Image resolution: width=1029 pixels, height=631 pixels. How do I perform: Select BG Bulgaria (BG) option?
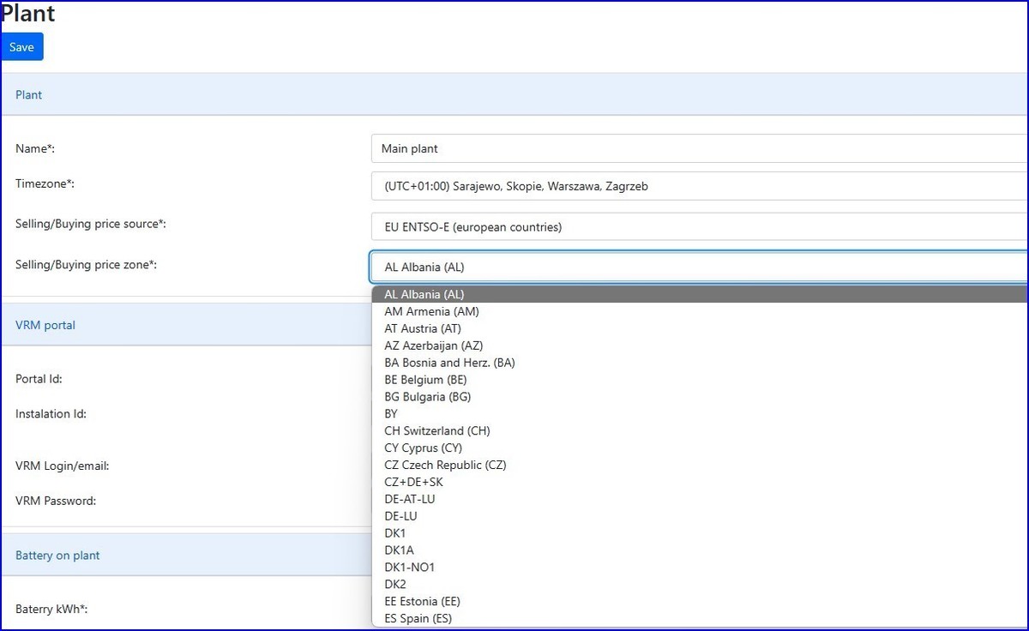[x=427, y=397]
